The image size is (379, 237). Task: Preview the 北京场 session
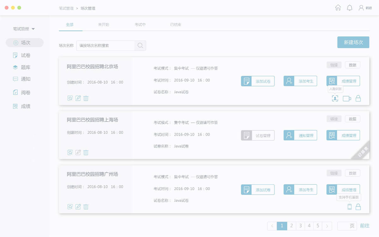(x=70, y=98)
